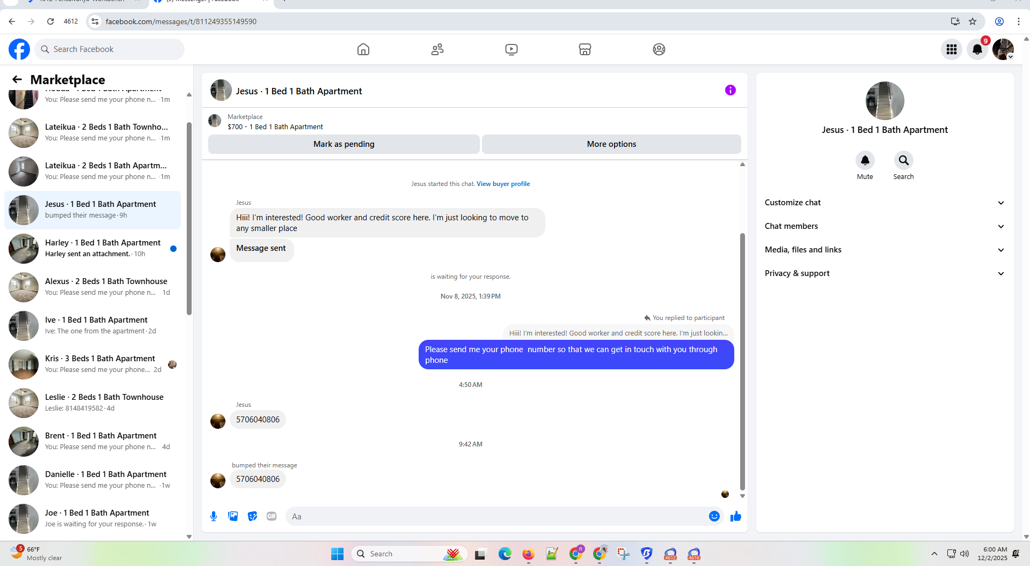The width and height of the screenshot is (1030, 566).
Task: Click the browser address bar URL
Action: 181,21
